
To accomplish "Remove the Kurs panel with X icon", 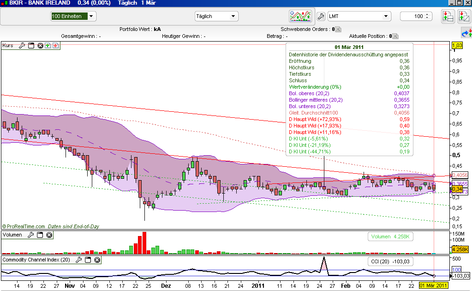I will point(40,45).
